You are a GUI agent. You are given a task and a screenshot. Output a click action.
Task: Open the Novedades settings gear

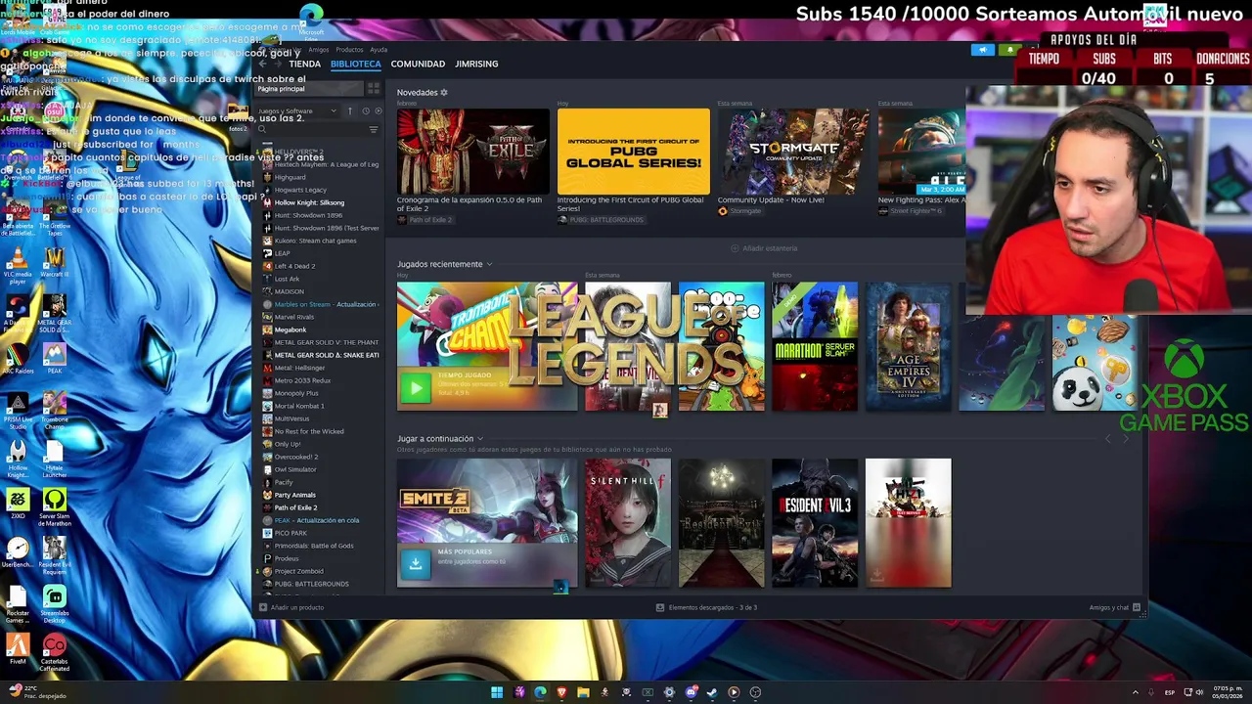[x=444, y=93]
